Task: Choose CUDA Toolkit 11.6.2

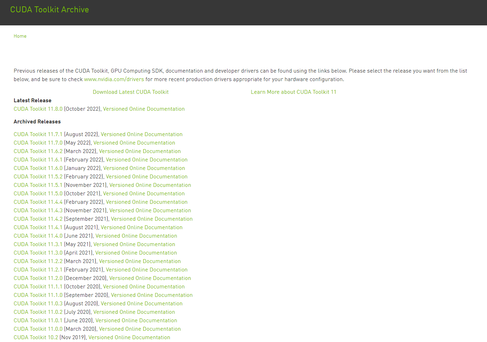Action: click(x=38, y=151)
